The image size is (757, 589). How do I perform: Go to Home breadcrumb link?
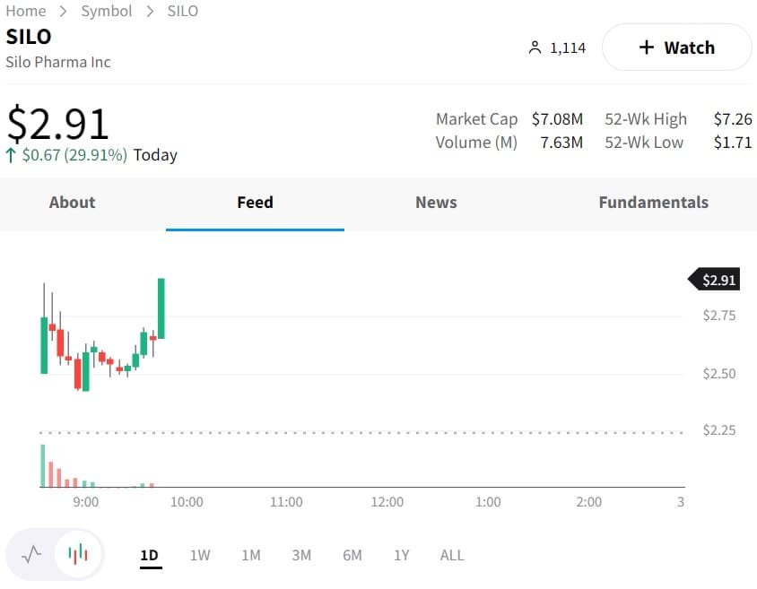[x=26, y=11]
